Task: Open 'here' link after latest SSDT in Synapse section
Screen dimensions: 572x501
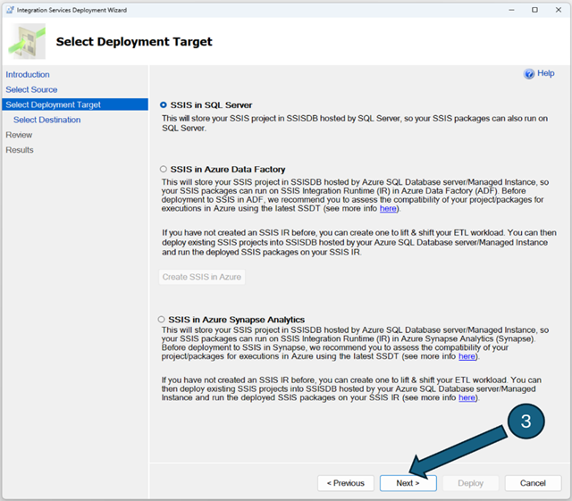Action: tap(467, 356)
